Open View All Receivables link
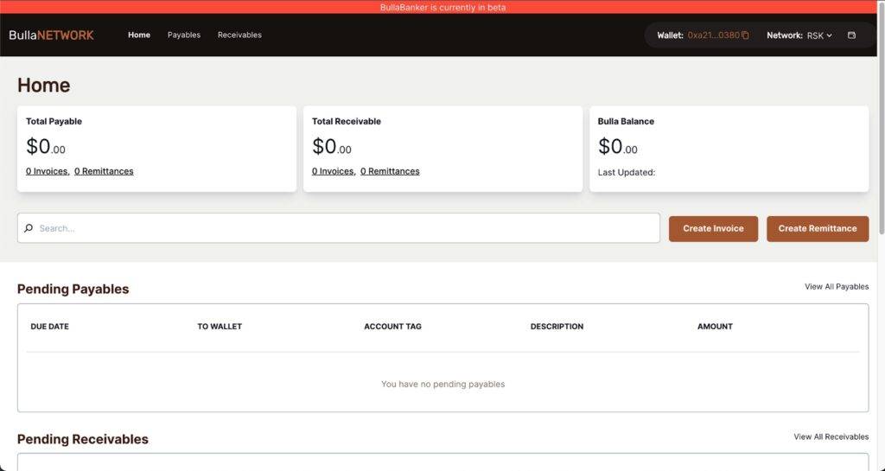Image resolution: width=885 pixels, height=471 pixels. click(831, 437)
